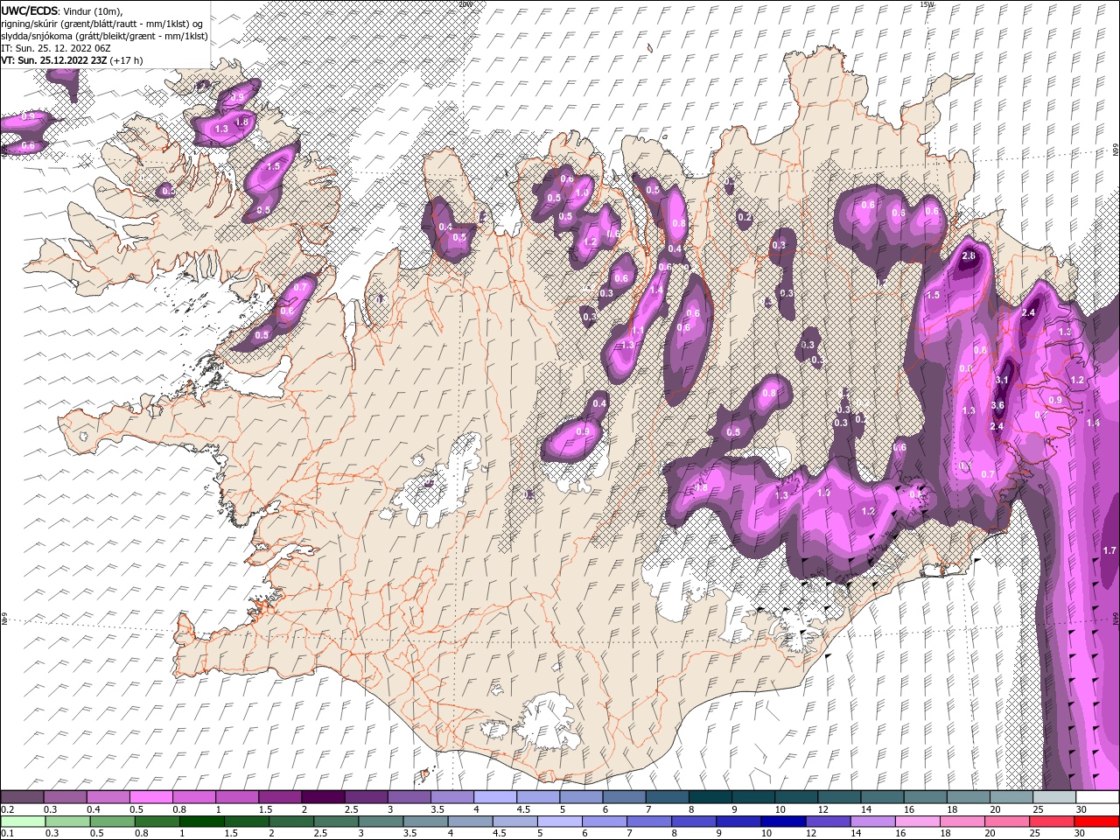This screenshot has height=840, width=1120.
Task: Click the '1.7' value near the right edge
Action: (x=1109, y=550)
